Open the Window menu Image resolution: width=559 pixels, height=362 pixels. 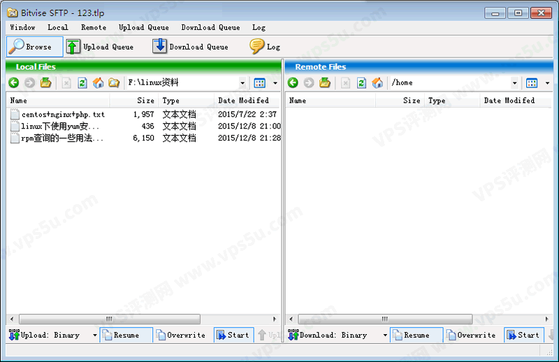22,27
